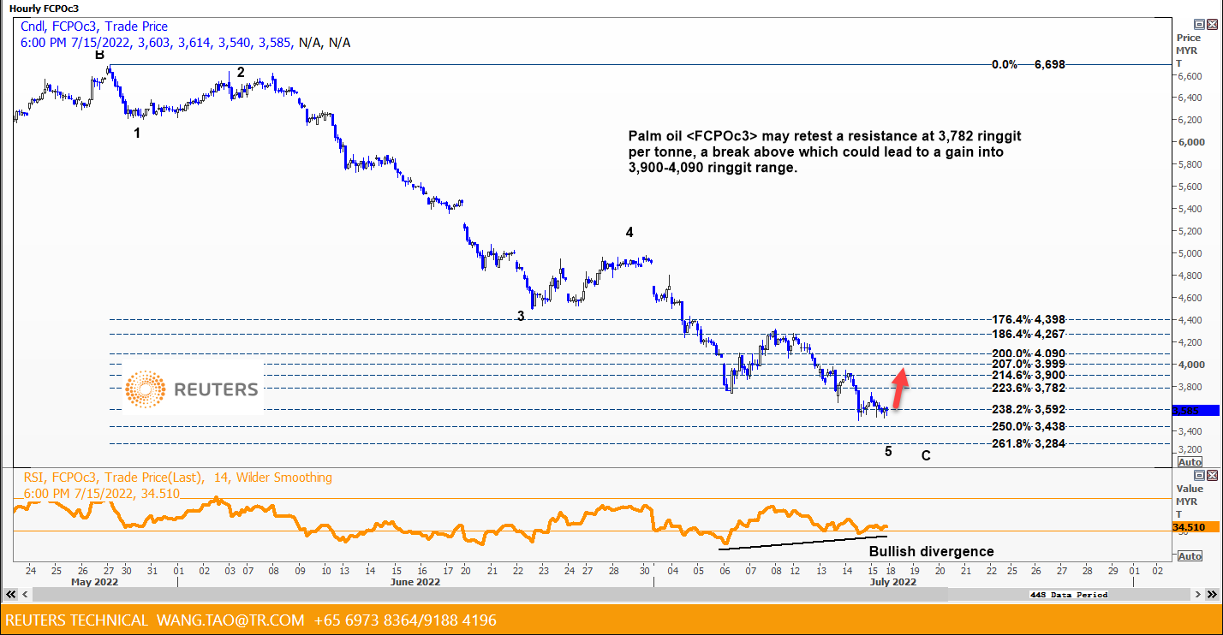
Task: Select the 448 Data Period scrollbar
Action: click(611, 594)
